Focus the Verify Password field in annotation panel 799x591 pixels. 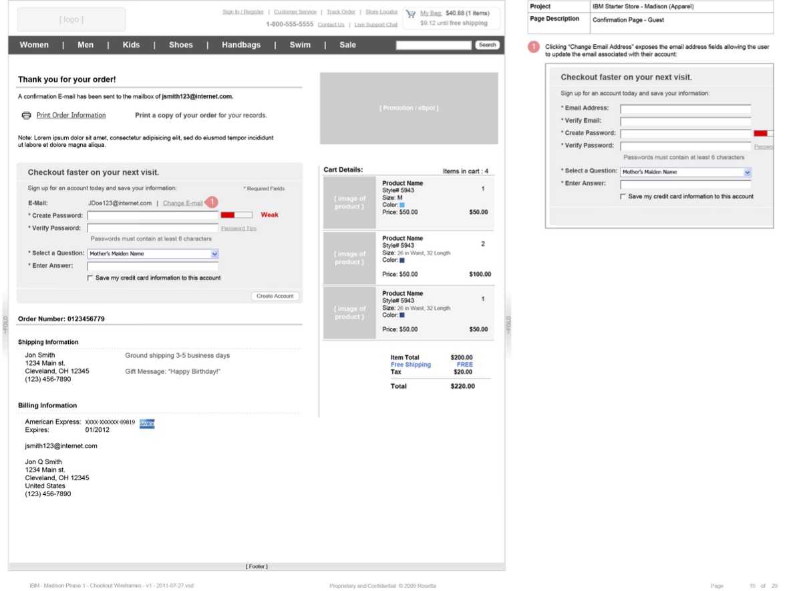(x=685, y=146)
